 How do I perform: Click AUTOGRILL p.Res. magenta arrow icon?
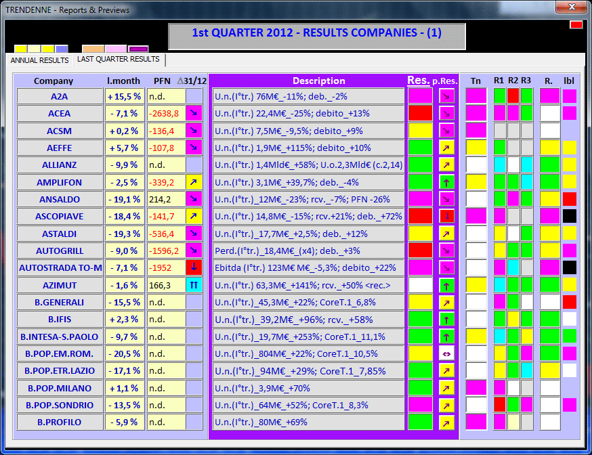(446, 251)
